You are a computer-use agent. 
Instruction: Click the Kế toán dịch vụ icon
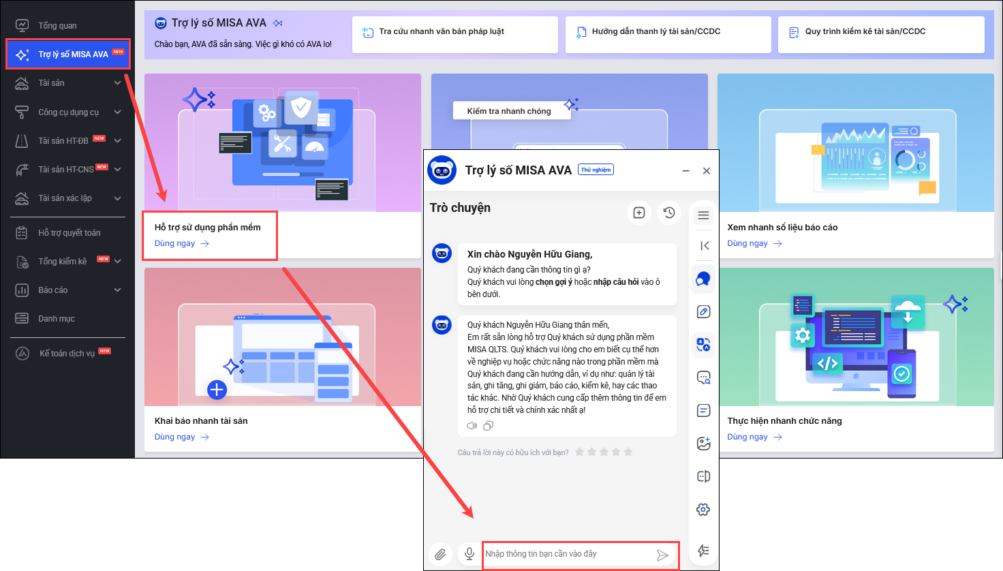(22, 353)
